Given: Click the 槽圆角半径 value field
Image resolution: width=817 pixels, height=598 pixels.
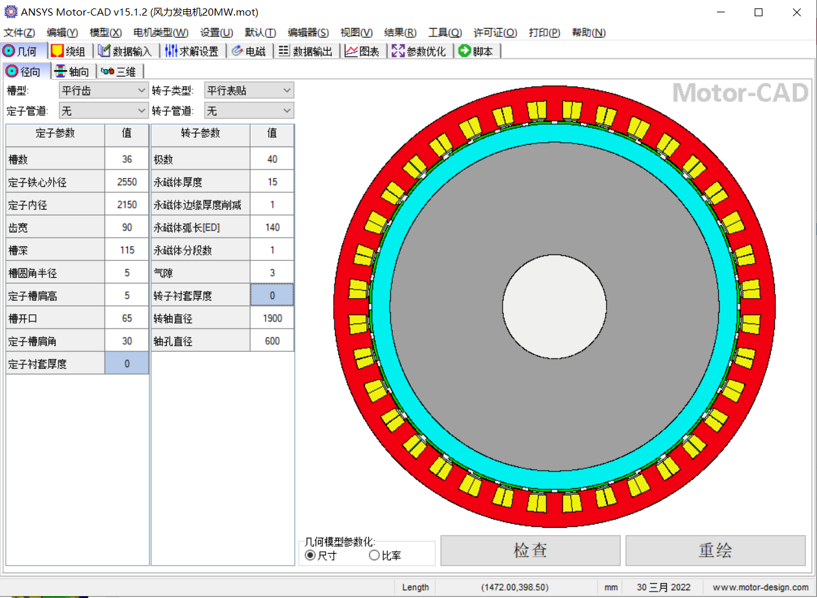Looking at the screenshot, I should pyautogui.click(x=127, y=273).
